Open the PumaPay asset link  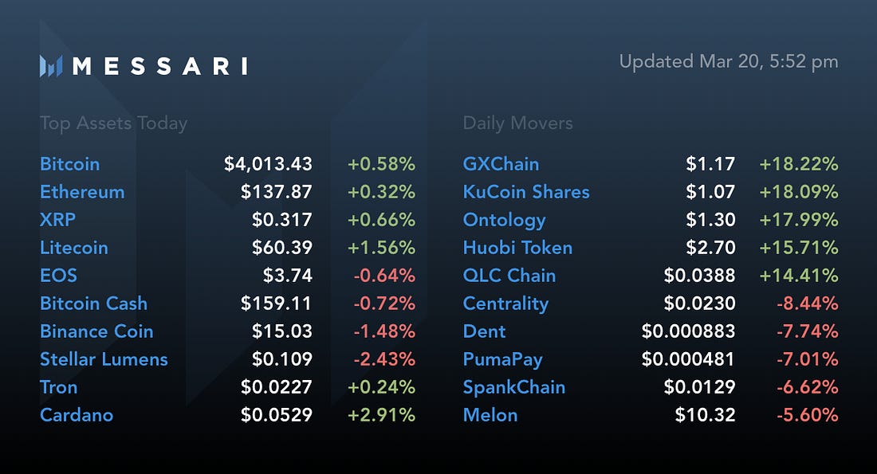(x=503, y=360)
